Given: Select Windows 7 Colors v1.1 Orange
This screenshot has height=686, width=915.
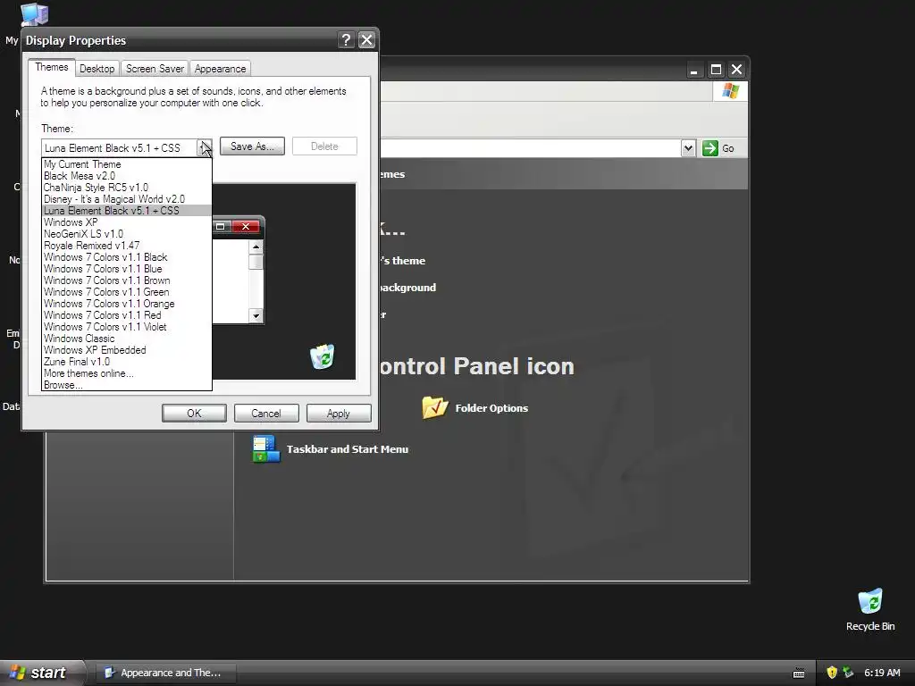Looking at the screenshot, I should point(127,304).
